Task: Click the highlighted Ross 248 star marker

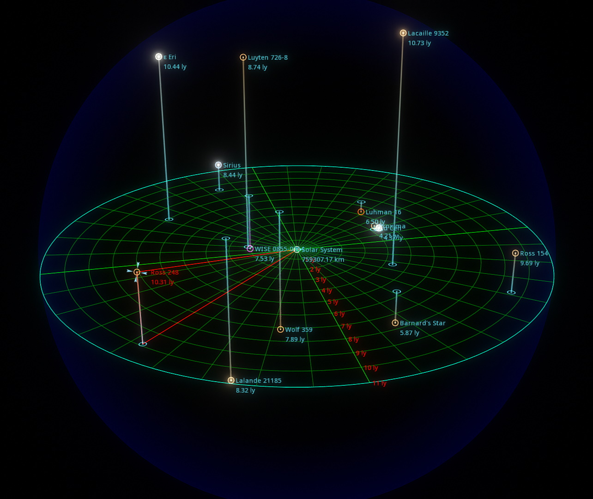Action: tap(137, 272)
